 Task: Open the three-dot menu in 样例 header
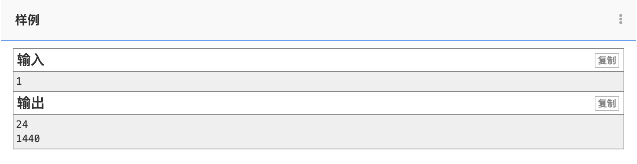tap(620, 19)
